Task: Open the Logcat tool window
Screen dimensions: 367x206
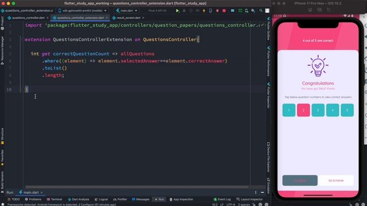Action: click(101, 199)
